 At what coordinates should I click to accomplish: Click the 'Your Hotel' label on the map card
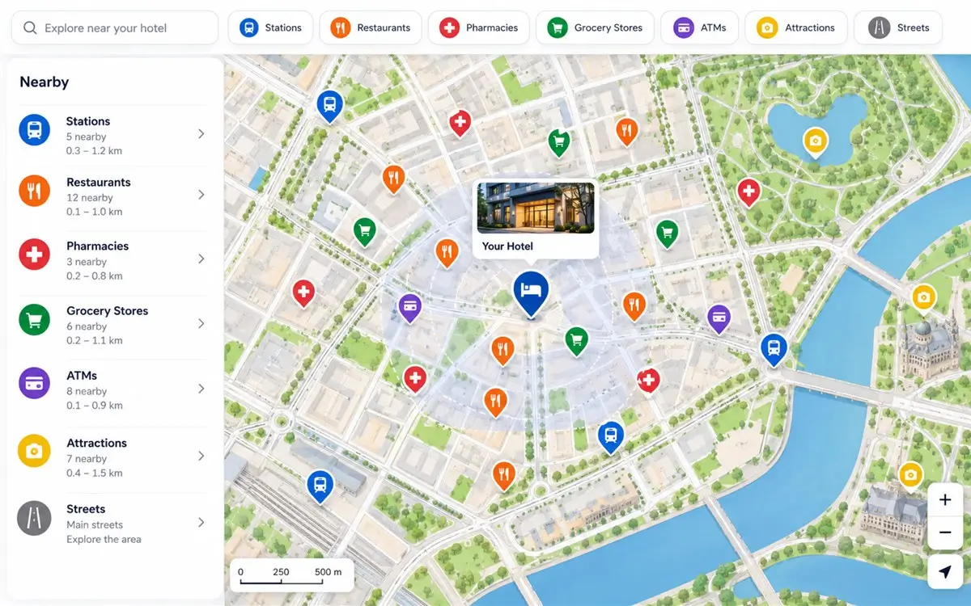[507, 246]
